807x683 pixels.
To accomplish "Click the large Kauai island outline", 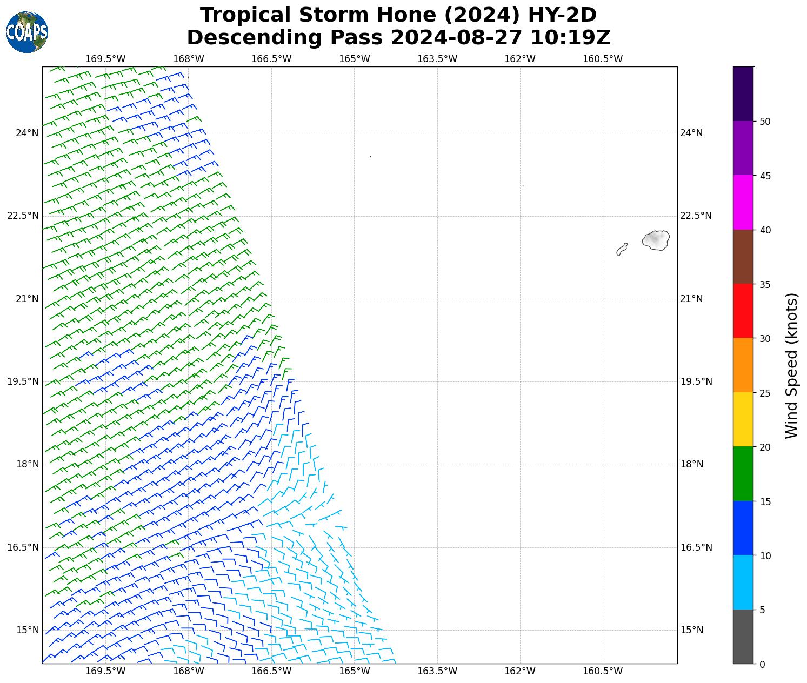I will [656, 240].
